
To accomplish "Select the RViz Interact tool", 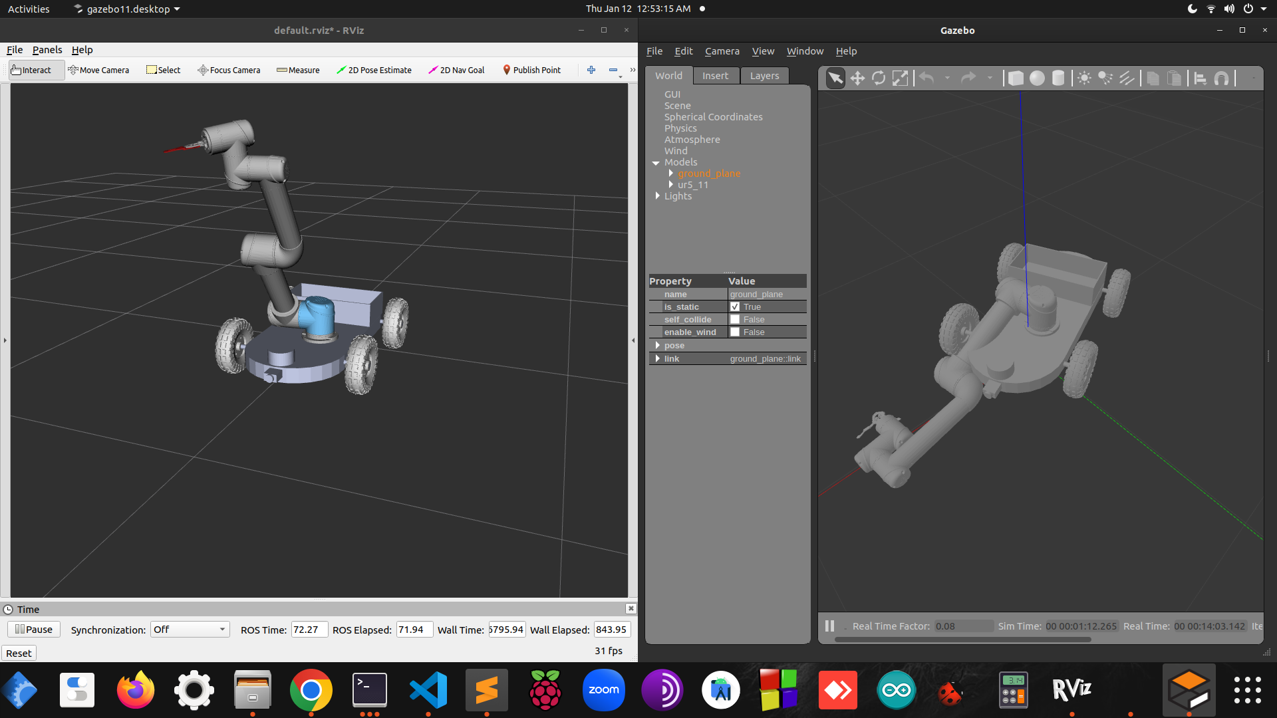I will tap(37, 70).
